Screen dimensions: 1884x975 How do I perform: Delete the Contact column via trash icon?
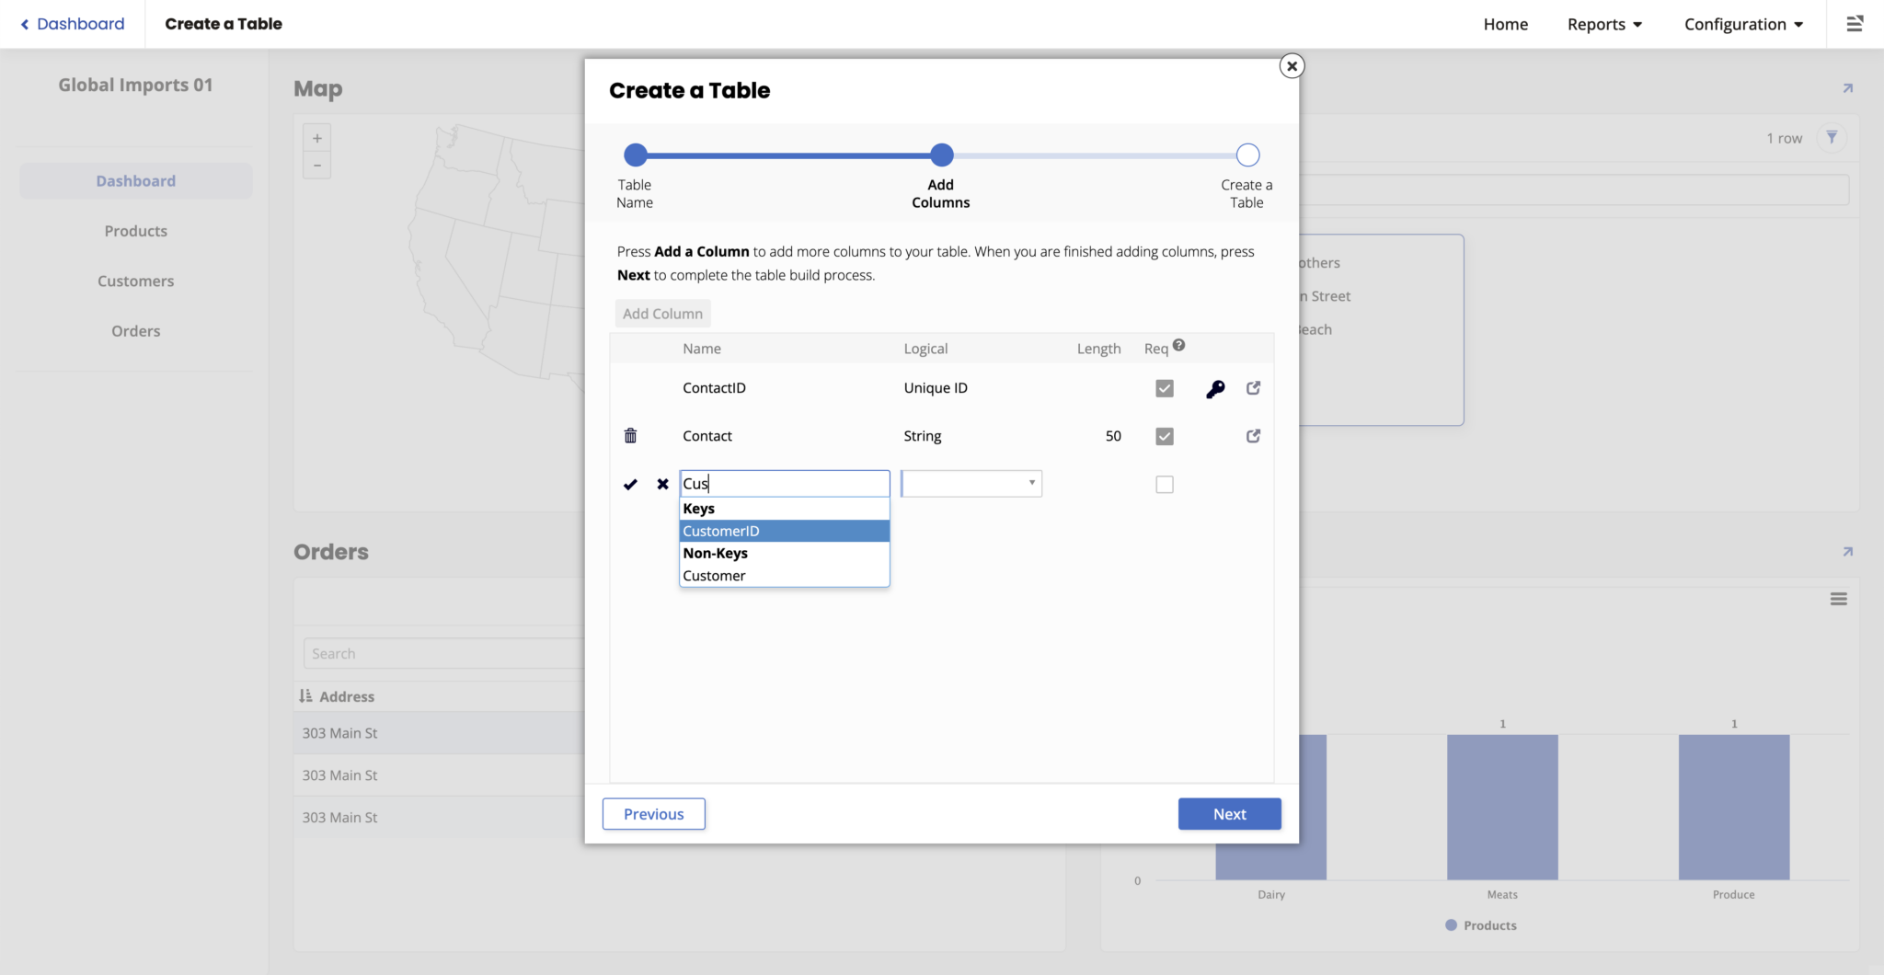(x=630, y=435)
